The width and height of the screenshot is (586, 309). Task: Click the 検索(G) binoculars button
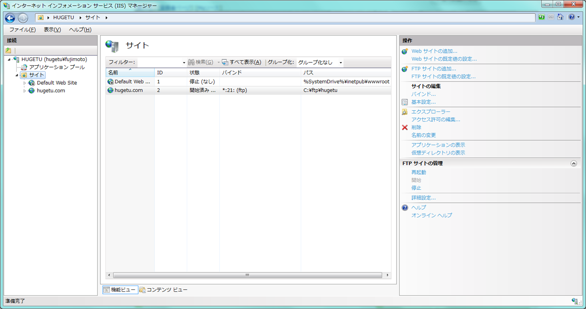tap(201, 62)
